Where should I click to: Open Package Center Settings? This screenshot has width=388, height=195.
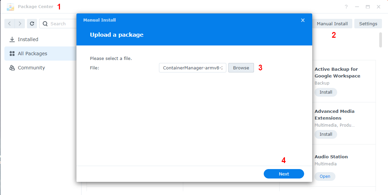(368, 24)
